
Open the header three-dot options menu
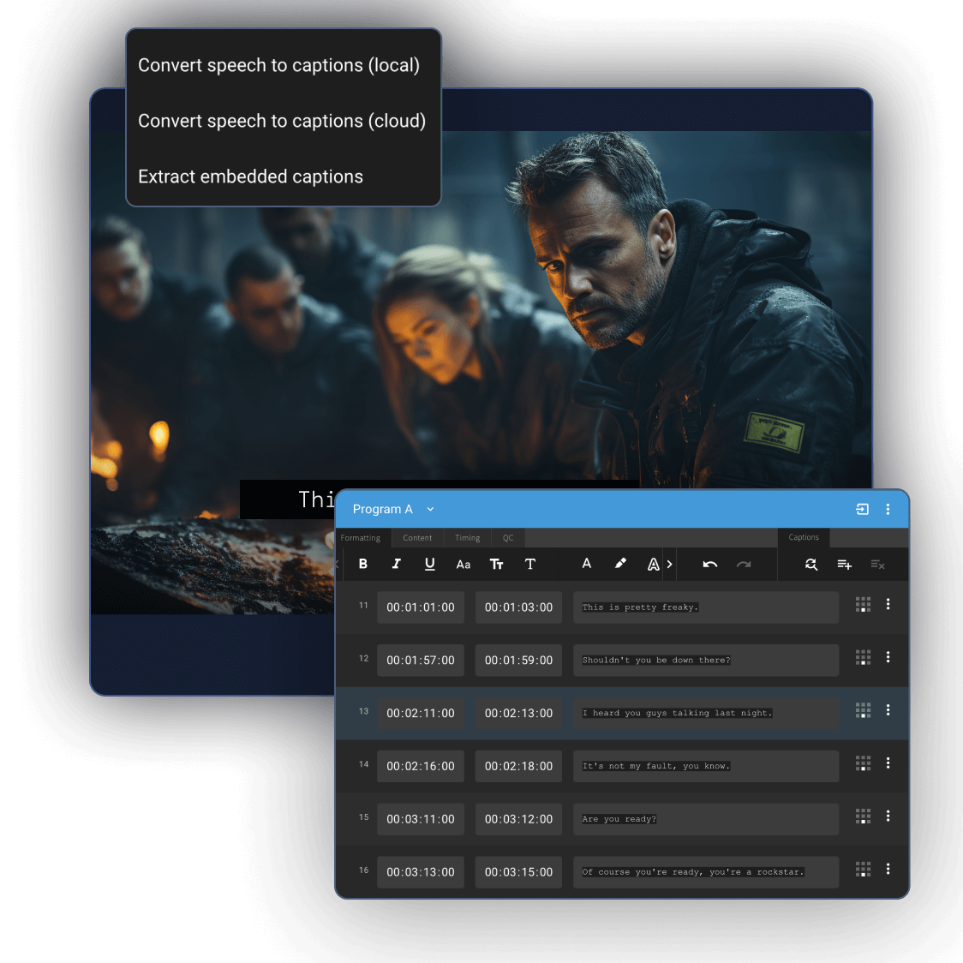click(x=888, y=509)
